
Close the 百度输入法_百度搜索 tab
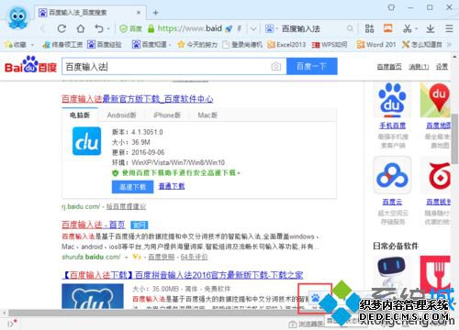(139, 13)
